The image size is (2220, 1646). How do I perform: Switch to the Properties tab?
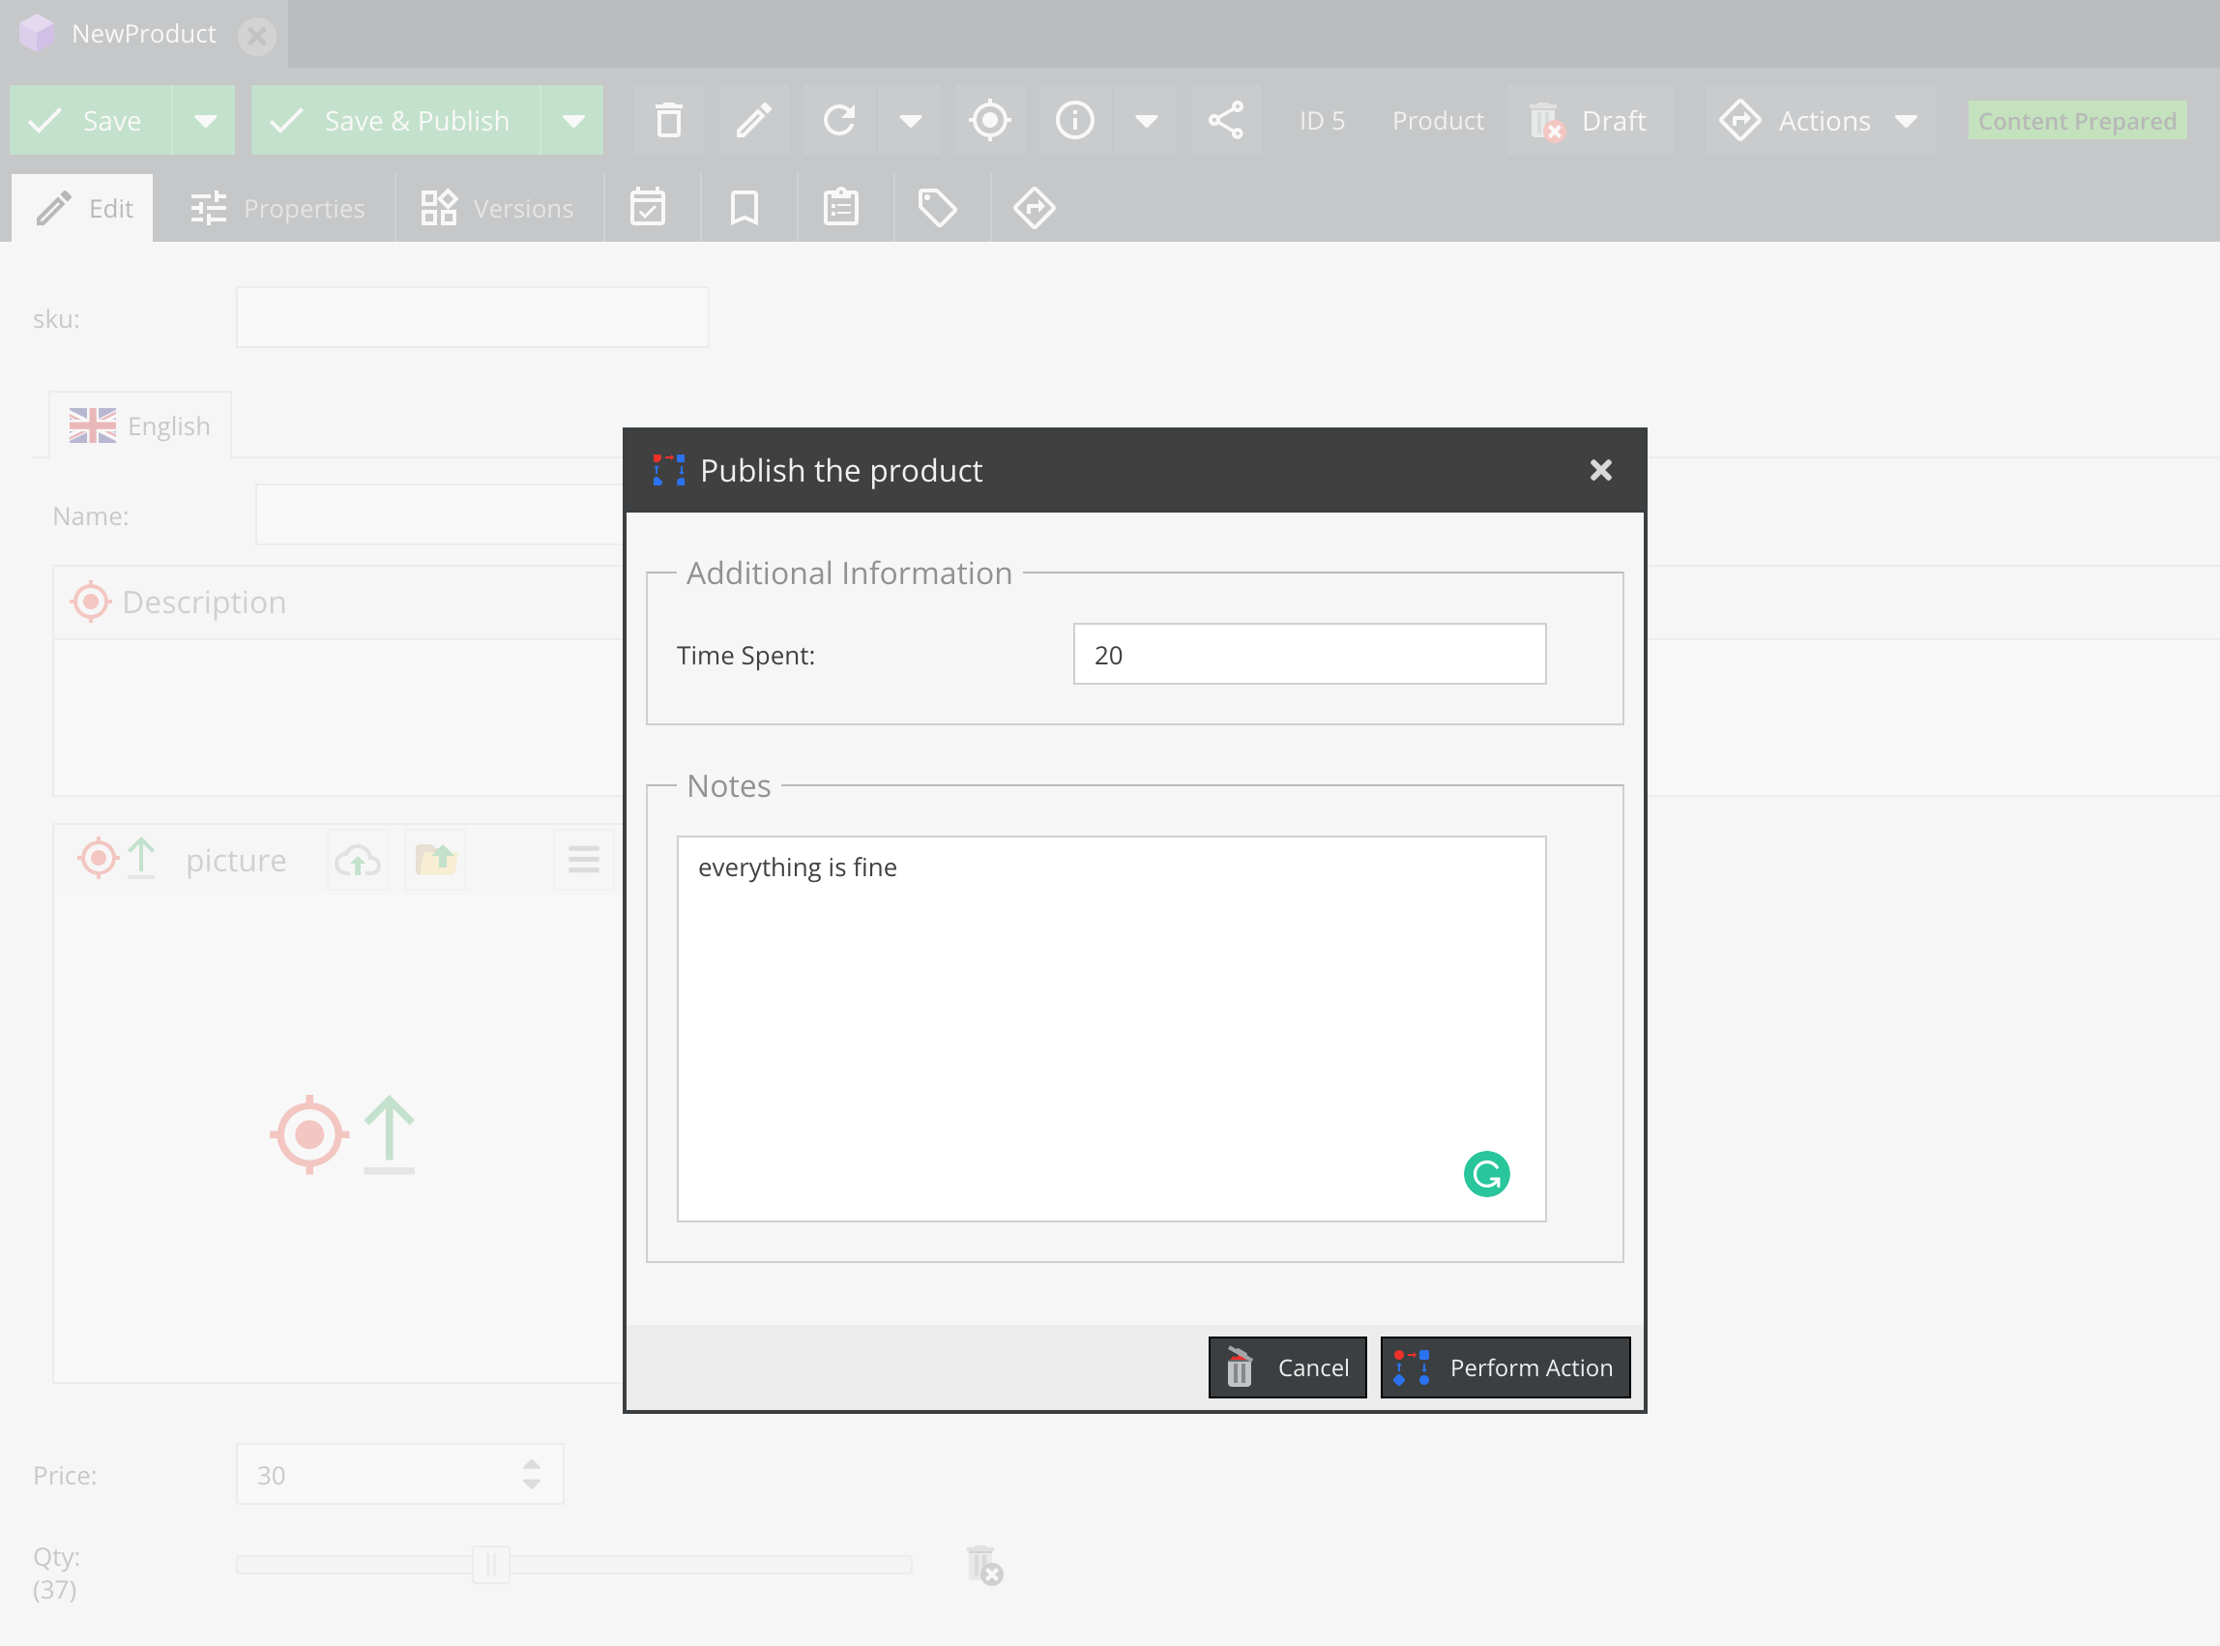(x=277, y=207)
